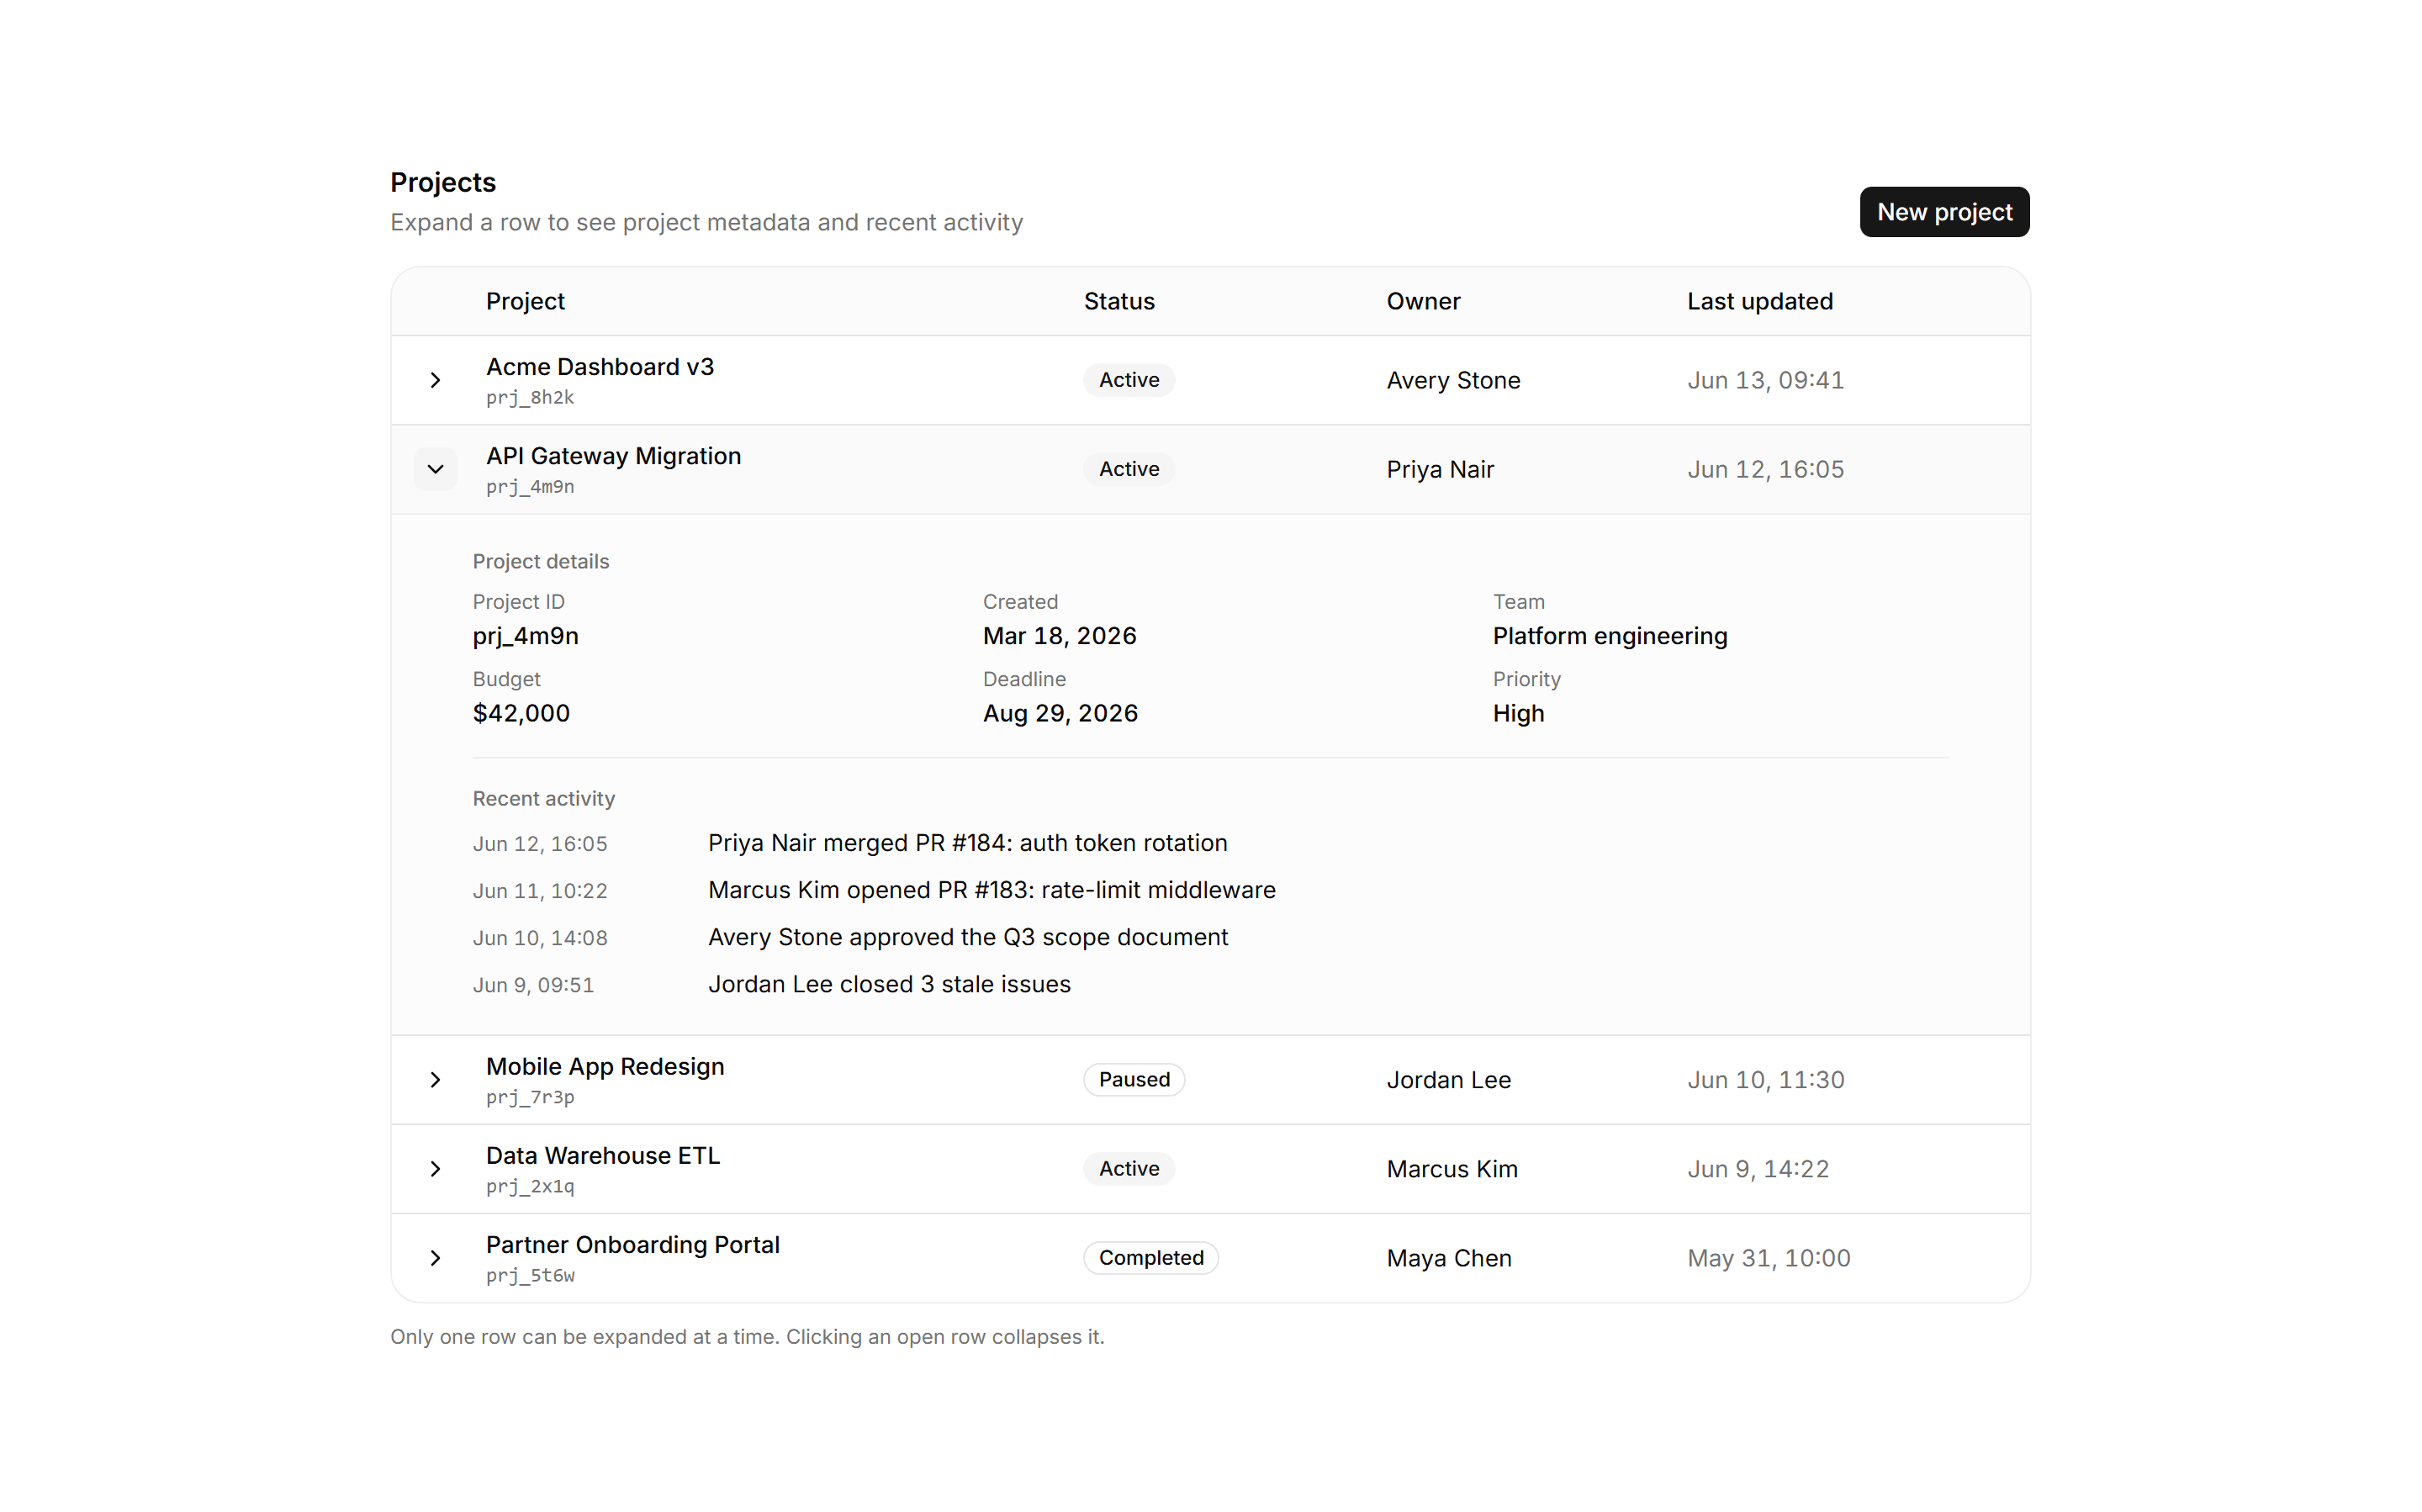Click the Deadline value Aug 29, 2026
The image size is (2422, 1512).
(x=1060, y=713)
